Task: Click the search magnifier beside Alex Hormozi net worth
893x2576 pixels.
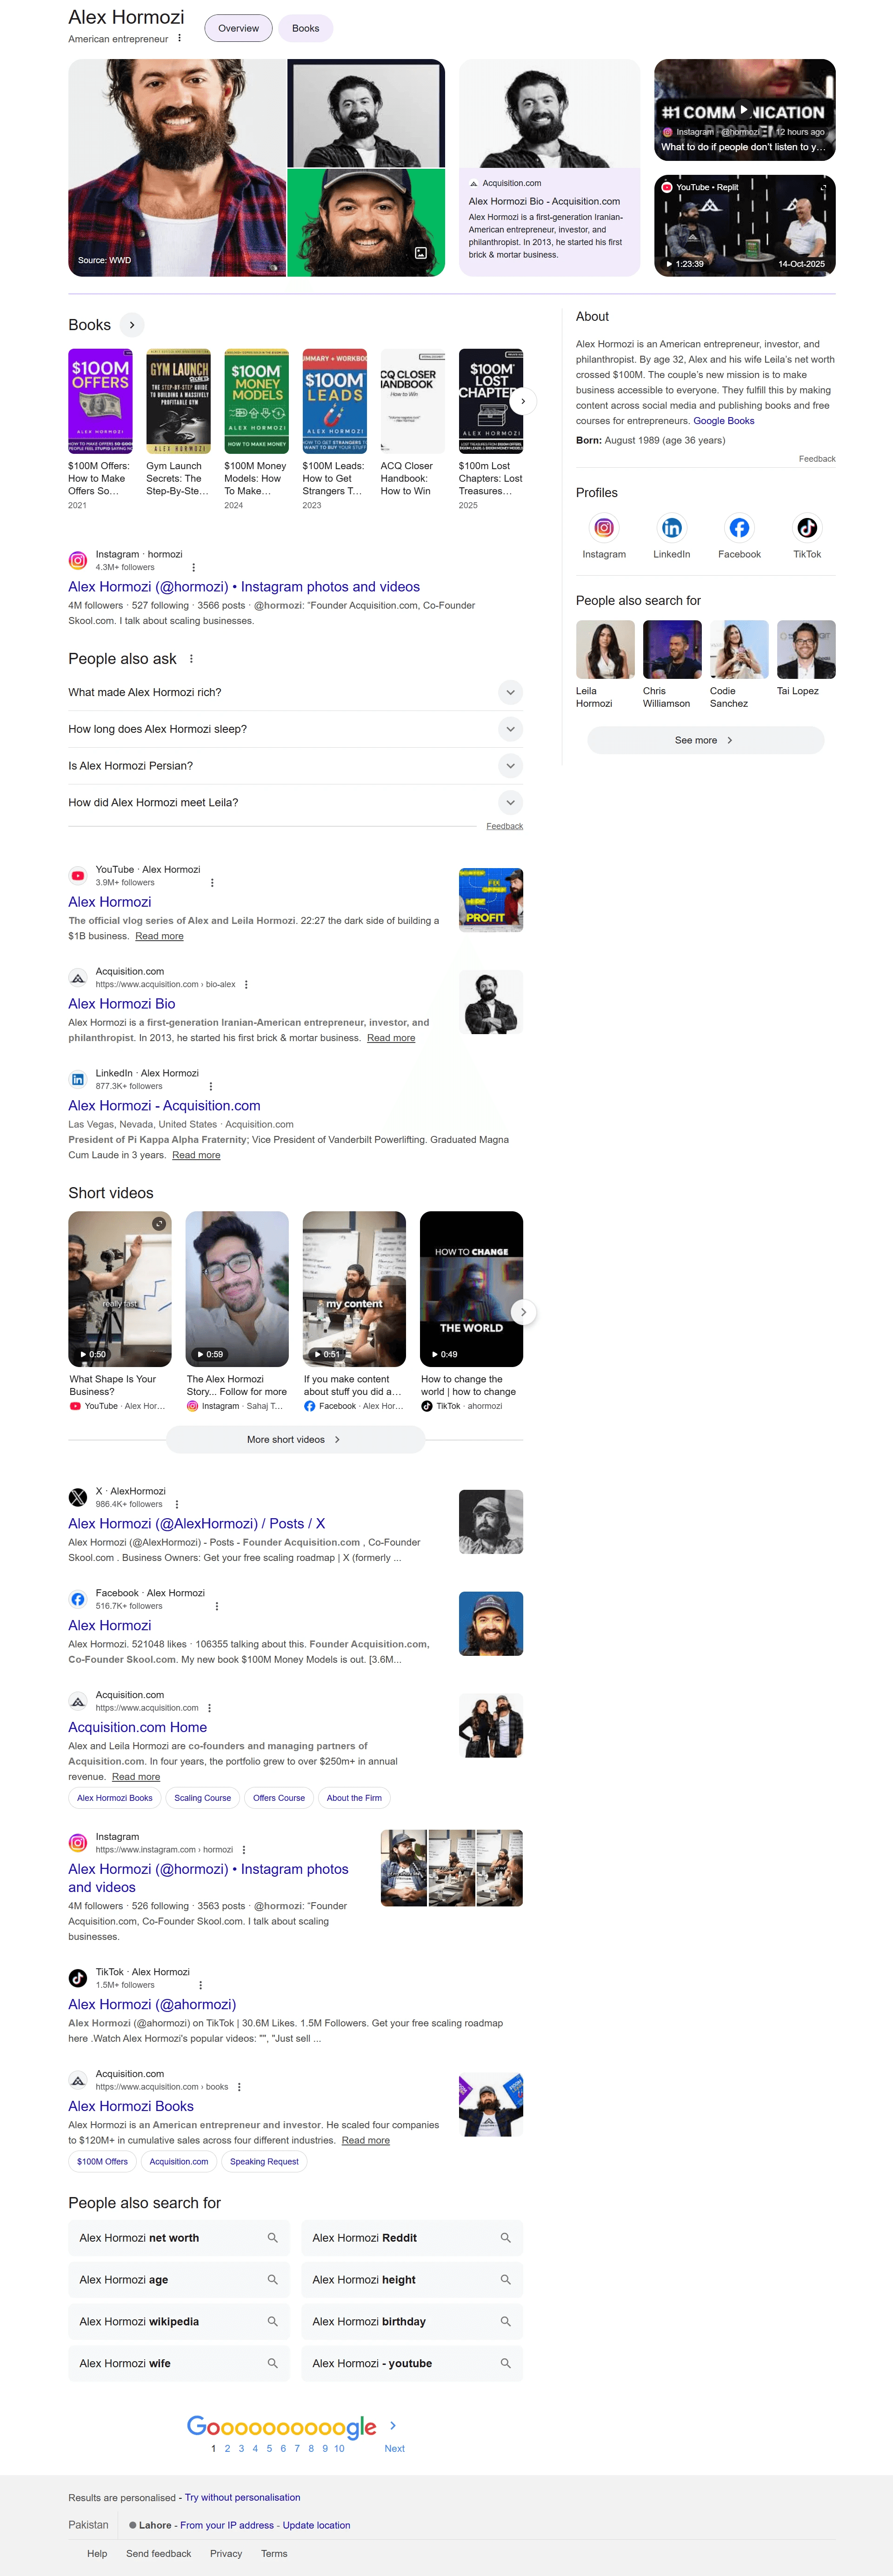Action: point(272,2238)
